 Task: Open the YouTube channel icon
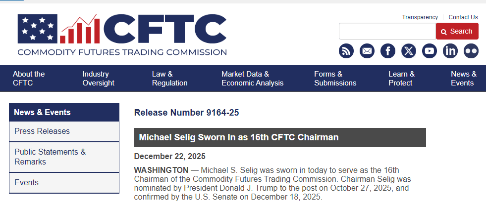tap(430, 51)
